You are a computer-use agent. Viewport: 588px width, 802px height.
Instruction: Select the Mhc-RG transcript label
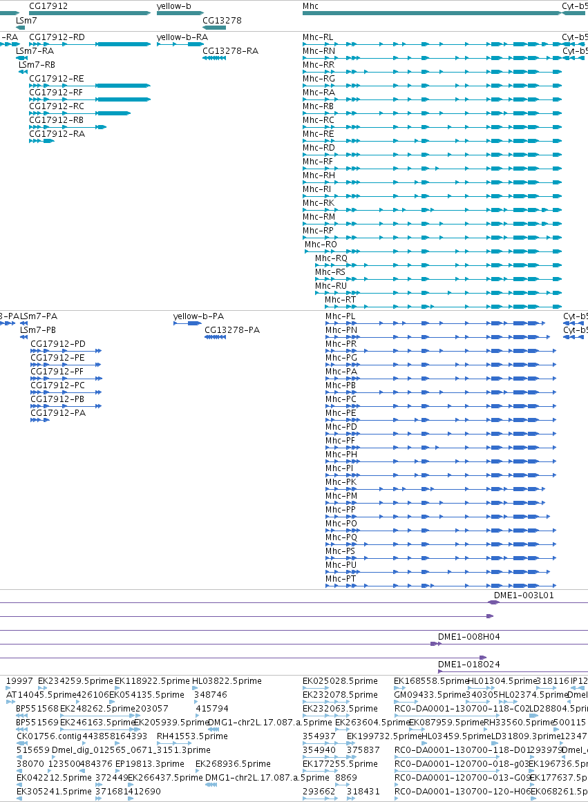point(319,79)
